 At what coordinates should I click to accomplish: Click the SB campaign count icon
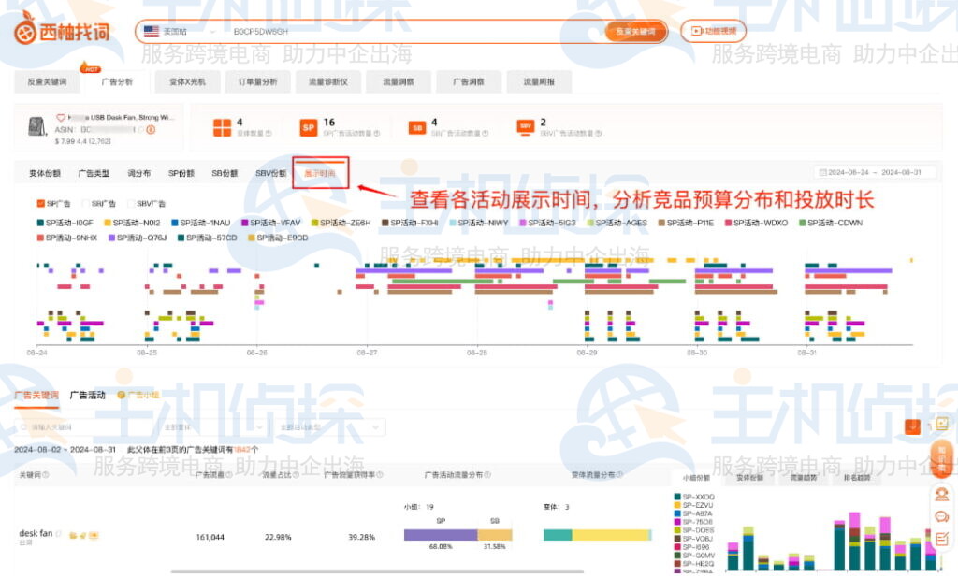416,128
